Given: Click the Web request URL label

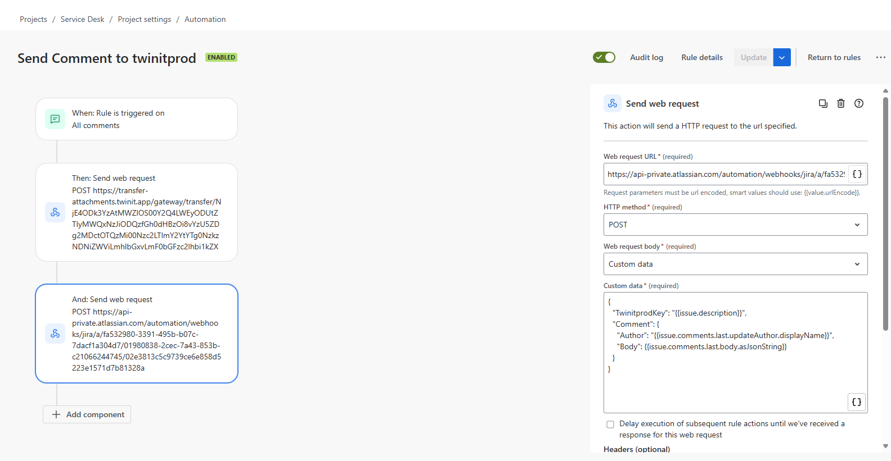Looking at the screenshot, I should pos(648,157).
